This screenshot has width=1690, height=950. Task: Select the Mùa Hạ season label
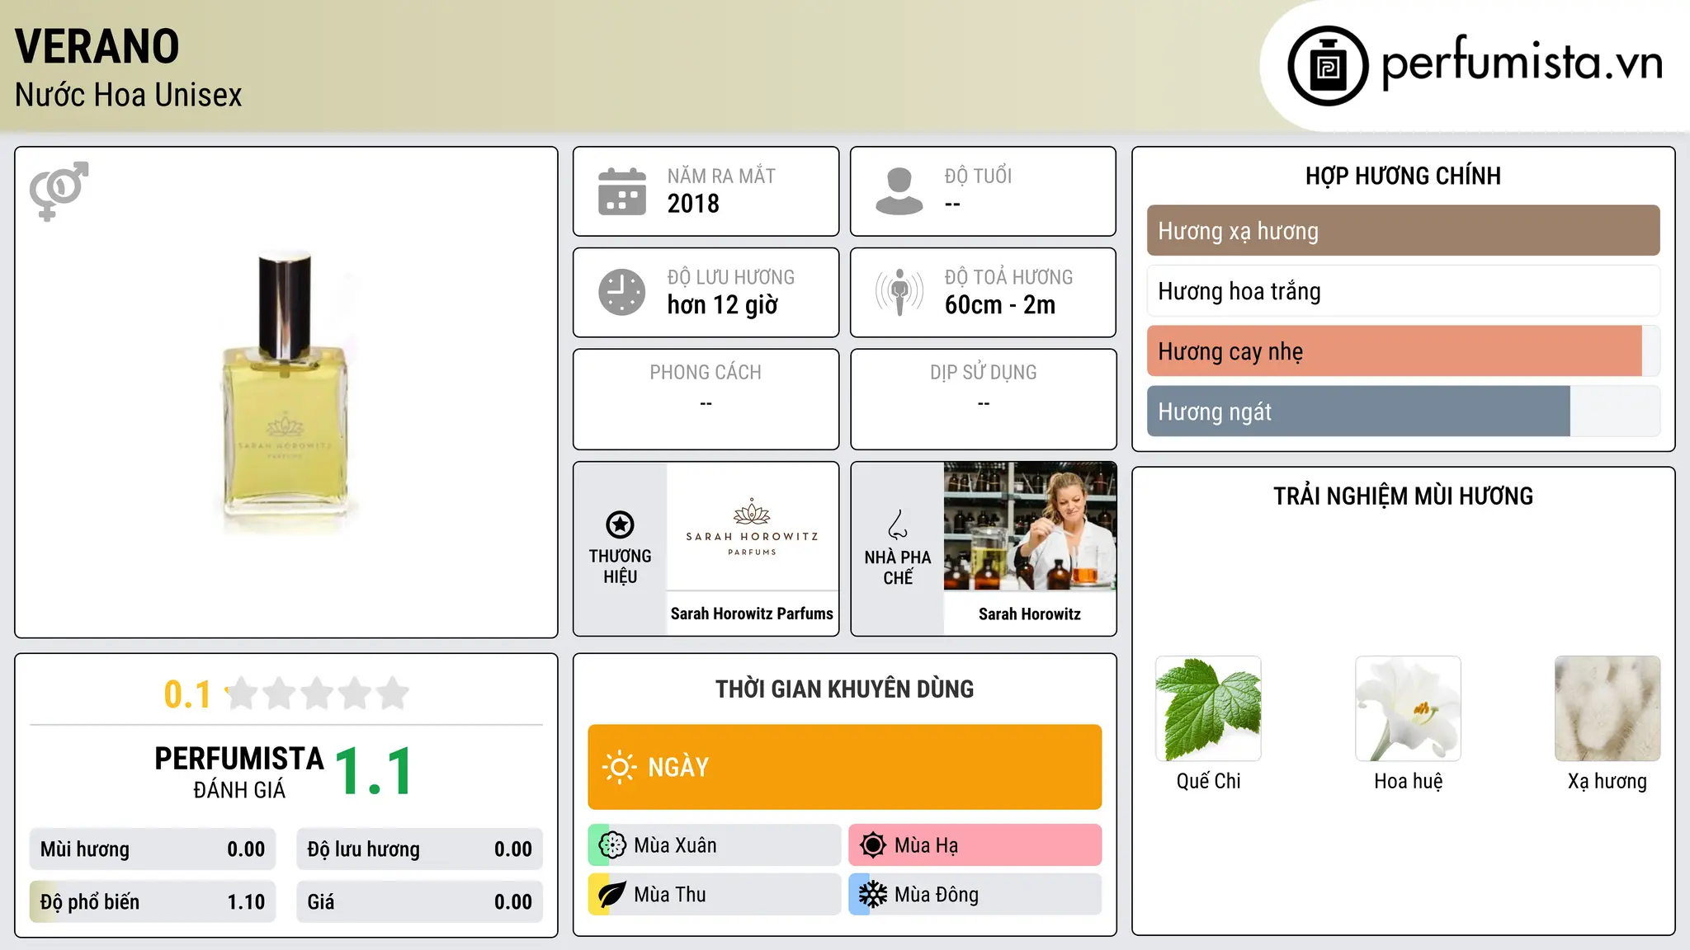(926, 845)
